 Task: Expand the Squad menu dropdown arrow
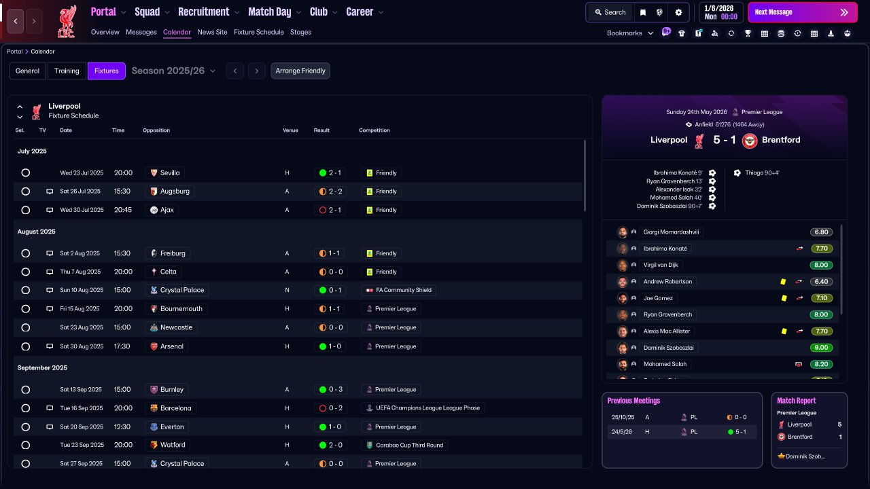167,13
